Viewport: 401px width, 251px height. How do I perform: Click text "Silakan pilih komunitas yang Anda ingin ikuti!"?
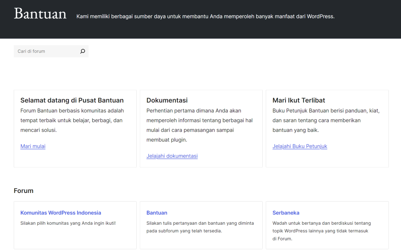(x=68, y=223)
